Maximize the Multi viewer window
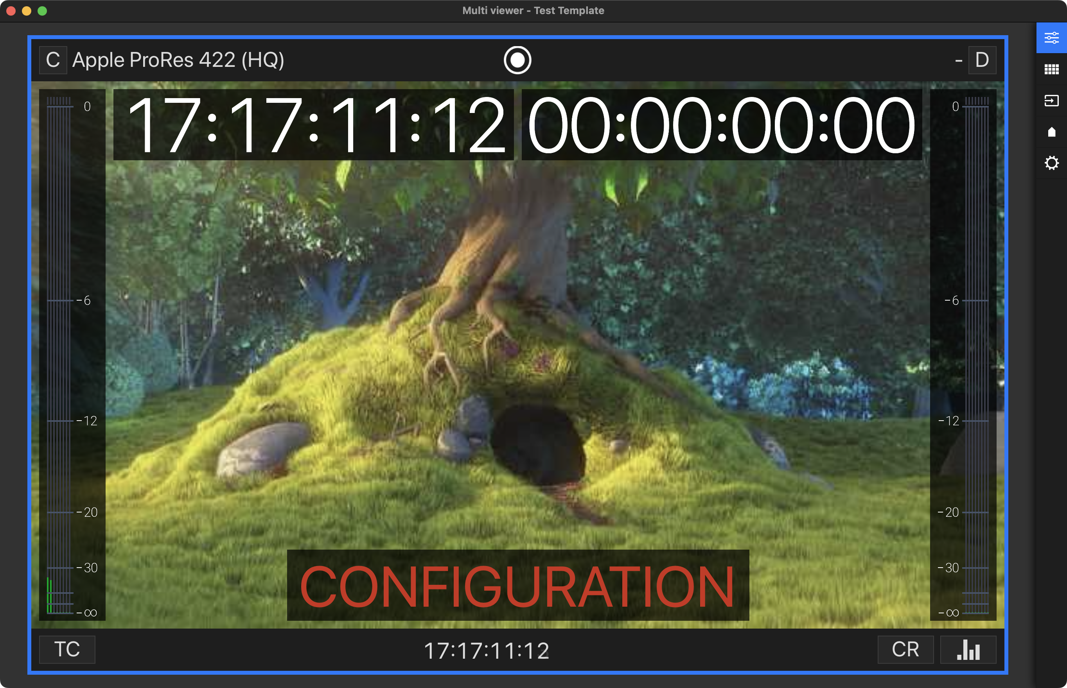Viewport: 1067px width, 688px height. pyautogui.click(x=43, y=11)
